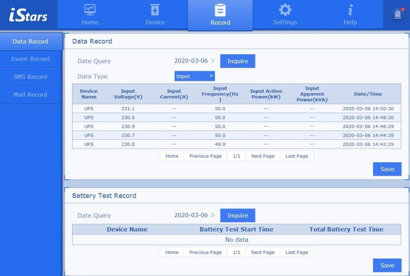Jump to Last Page of Battery Test
410x276 pixels.
coord(296,252)
